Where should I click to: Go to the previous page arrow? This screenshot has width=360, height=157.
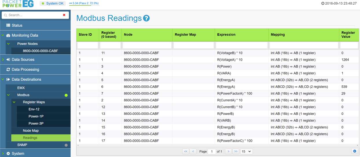coord(193,151)
